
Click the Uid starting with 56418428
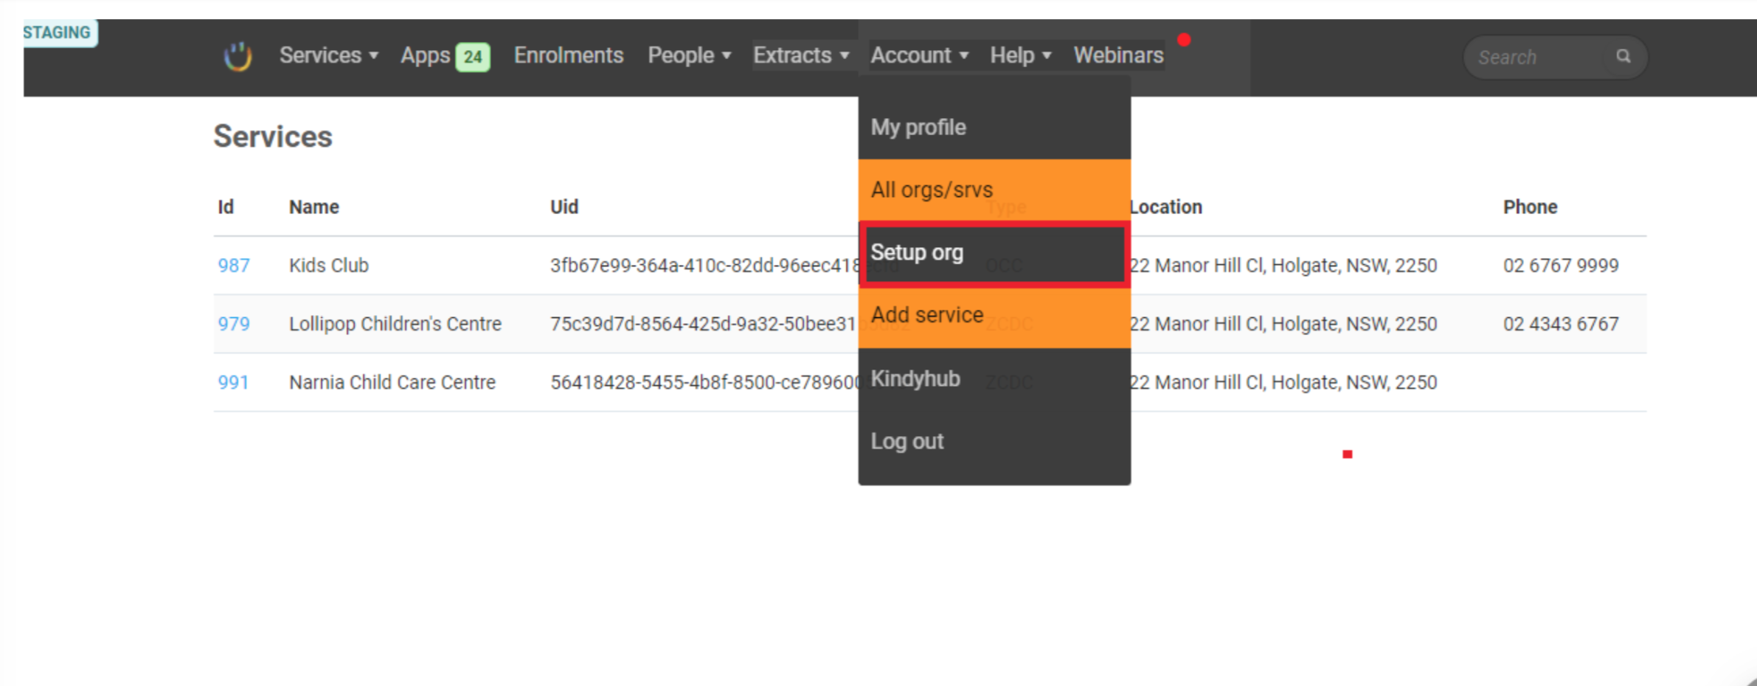(704, 382)
